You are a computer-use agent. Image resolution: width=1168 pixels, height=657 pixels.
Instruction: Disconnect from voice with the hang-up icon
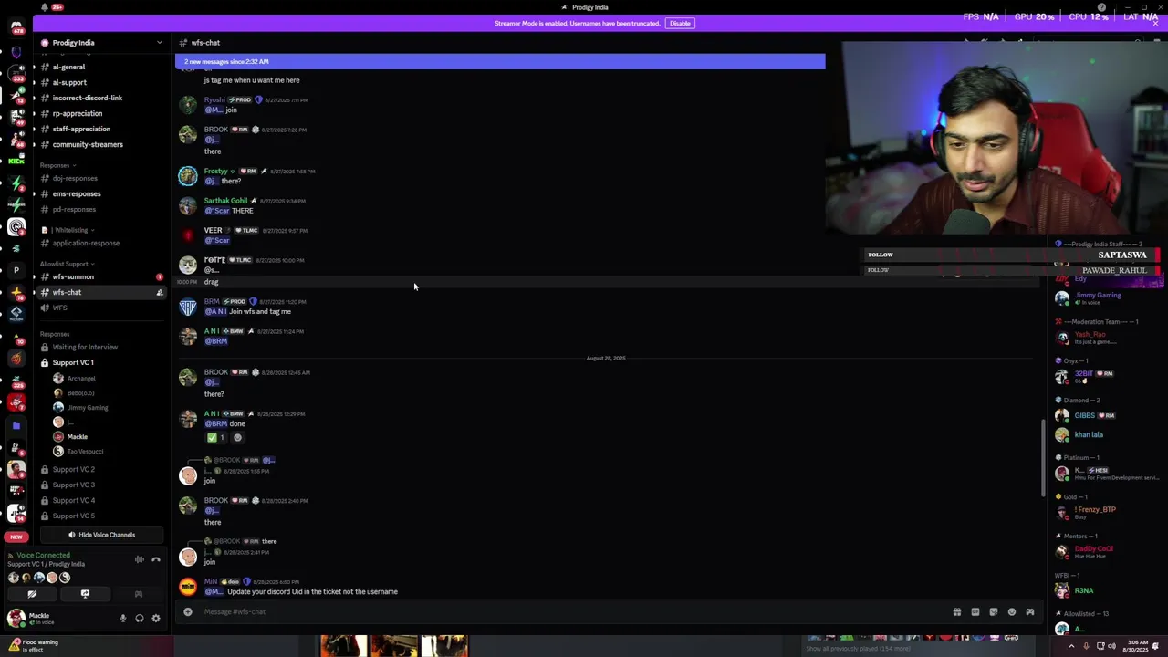click(x=156, y=559)
